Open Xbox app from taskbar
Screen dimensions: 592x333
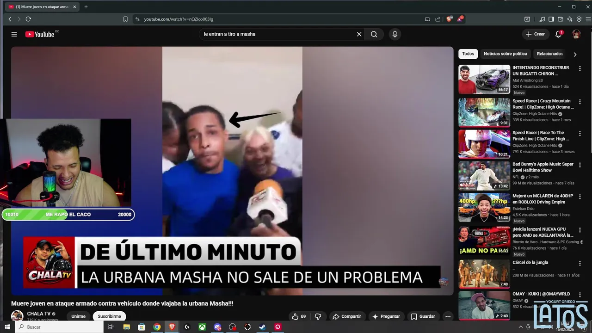[x=202, y=327]
